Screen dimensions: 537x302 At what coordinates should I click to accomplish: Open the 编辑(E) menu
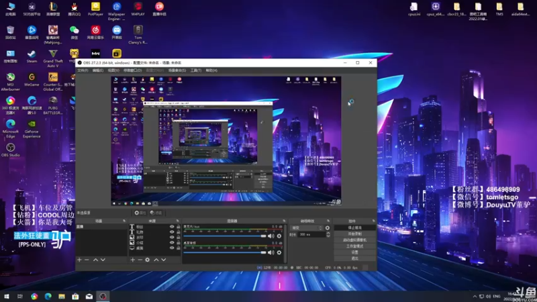(97, 70)
